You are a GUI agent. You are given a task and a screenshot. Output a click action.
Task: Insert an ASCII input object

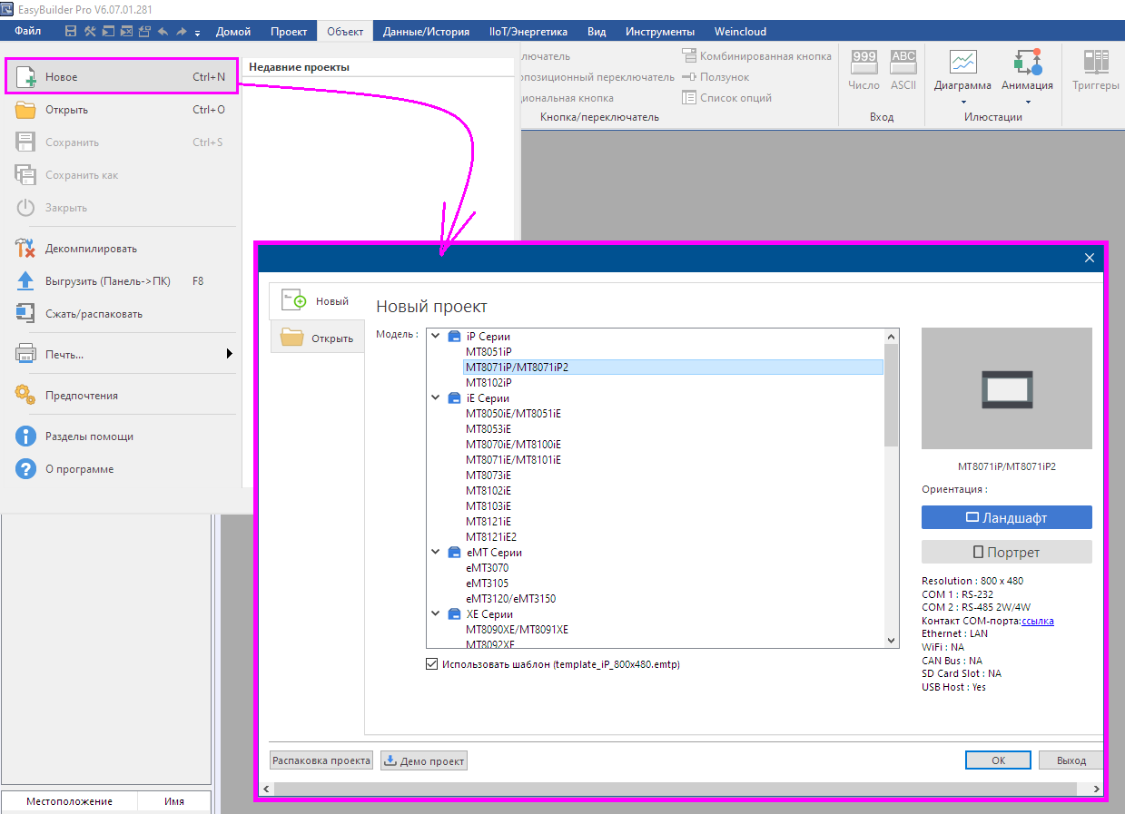coord(903,71)
